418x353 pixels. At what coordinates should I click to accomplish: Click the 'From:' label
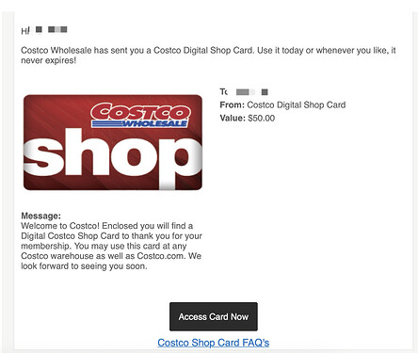click(232, 104)
